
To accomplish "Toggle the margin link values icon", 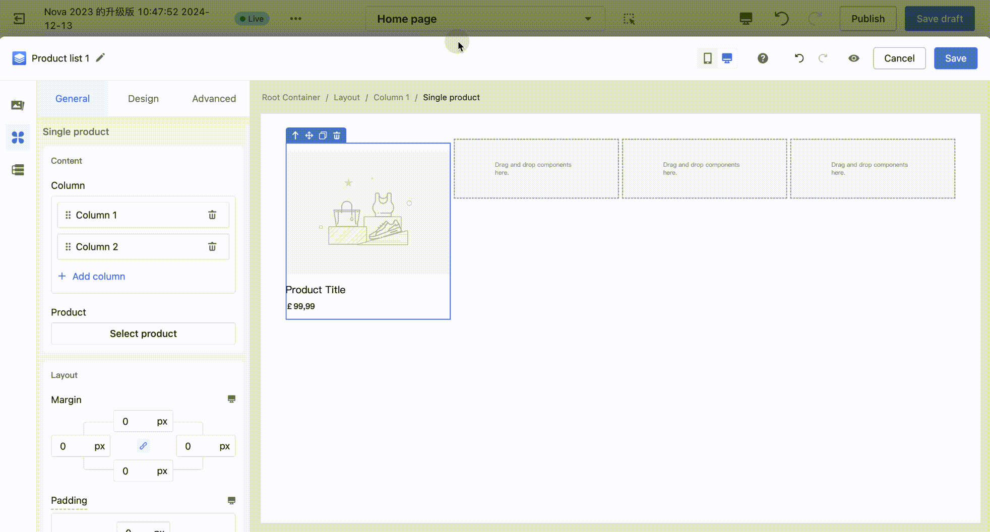I will tap(143, 446).
